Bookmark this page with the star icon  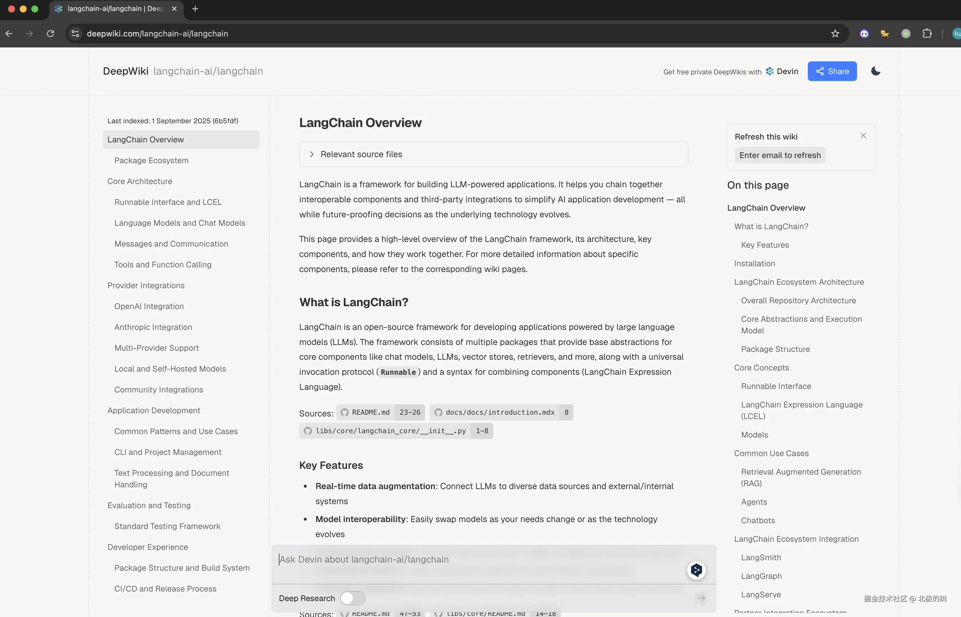835,34
